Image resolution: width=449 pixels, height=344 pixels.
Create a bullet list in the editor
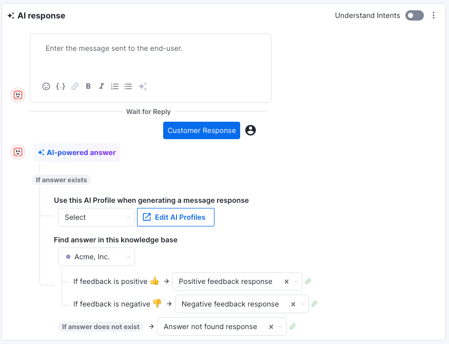(128, 86)
